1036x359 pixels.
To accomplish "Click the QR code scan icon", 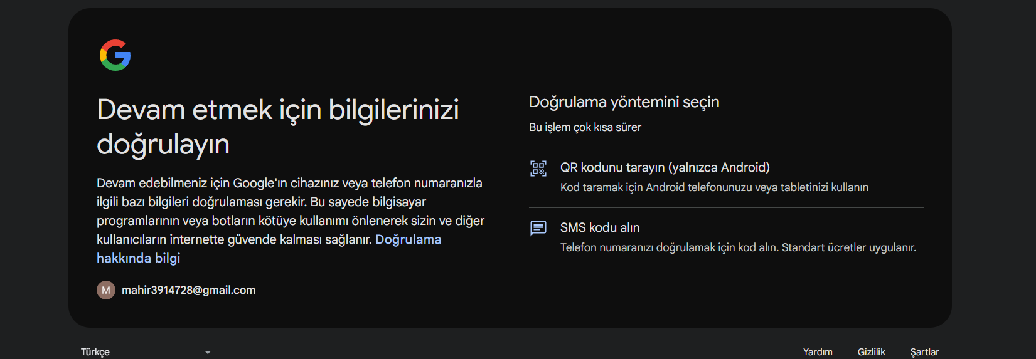I will click(x=538, y=168).
